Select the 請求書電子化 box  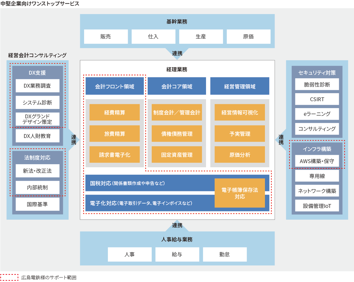click(114, 155)
